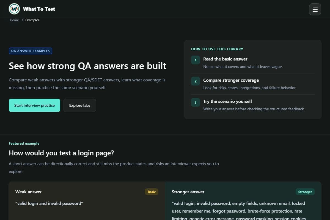
Task: Click the QA ANSWER EXAMPLES tag
Action: pyautogui.click(x=31, y=51)
